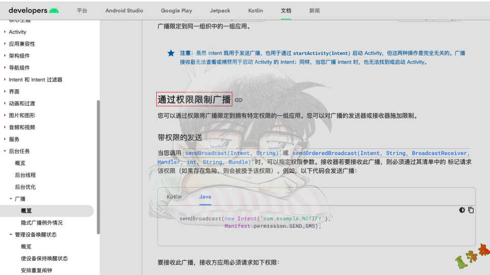Open 概览 under 后台任务

click(20, 163)
